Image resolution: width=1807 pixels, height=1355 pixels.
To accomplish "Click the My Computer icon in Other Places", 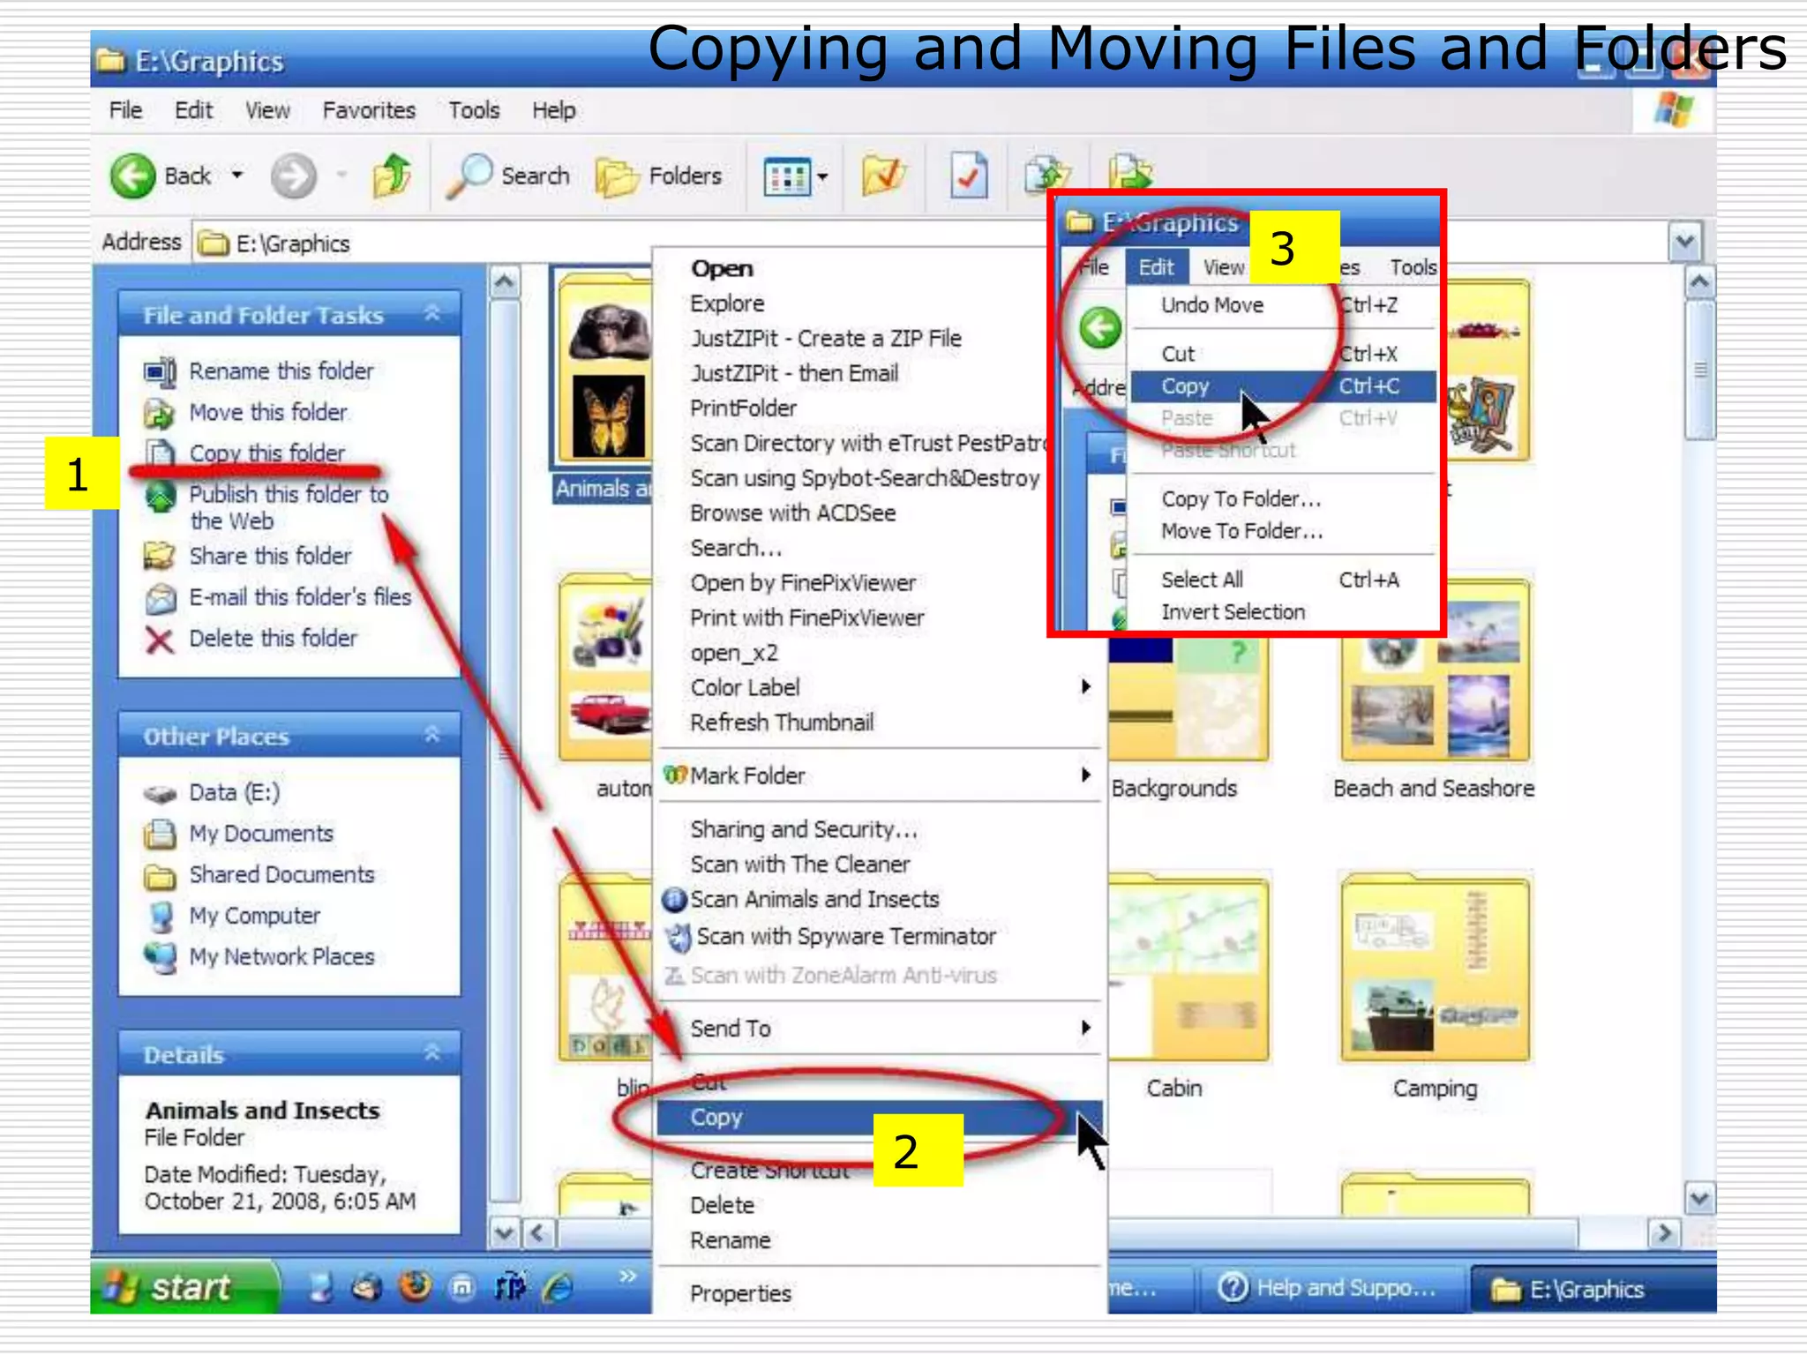I will (x=160, y=917).
